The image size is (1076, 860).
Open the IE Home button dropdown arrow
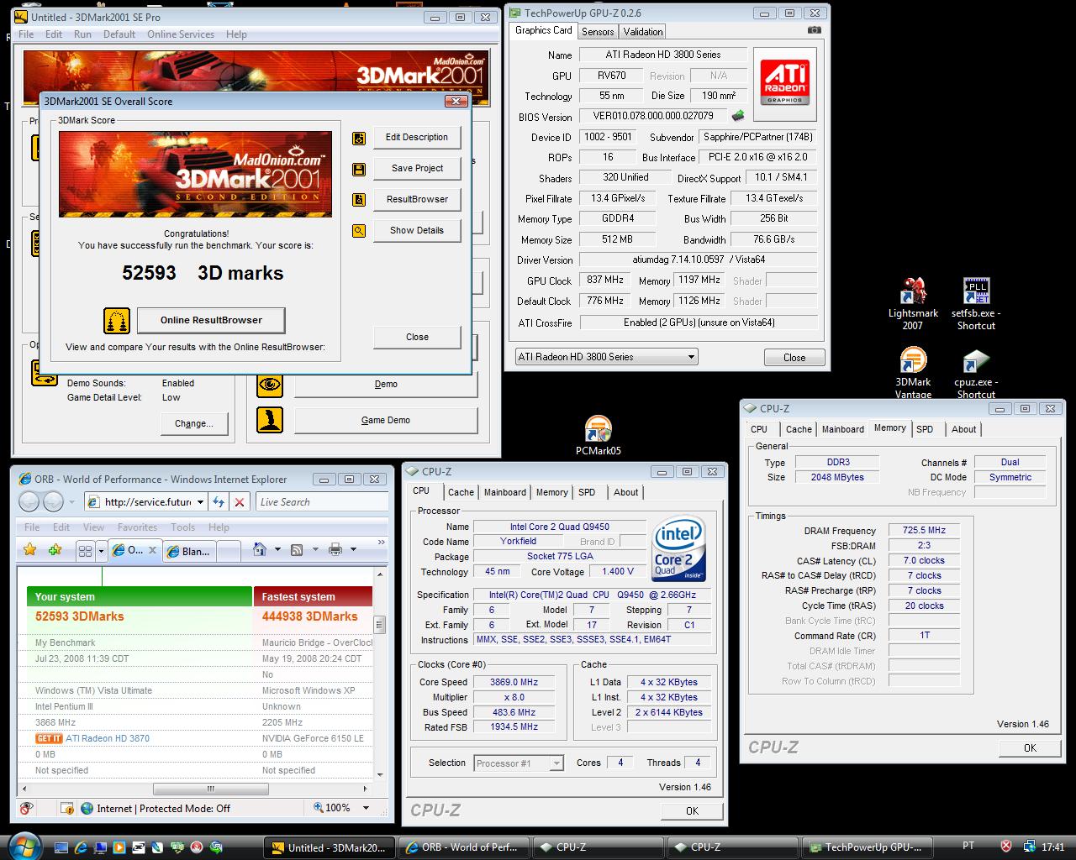pos(277,549)
